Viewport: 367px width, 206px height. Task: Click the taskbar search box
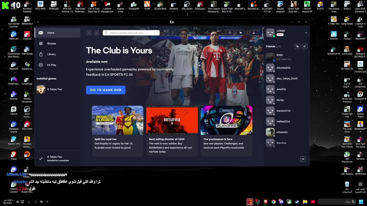coord(337,202)
